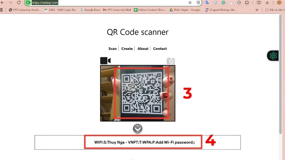Image resolution: width=285 pixels, height=160 pixels.
Task: Toggle the browser side panel icon
Action: click(259, 2)
